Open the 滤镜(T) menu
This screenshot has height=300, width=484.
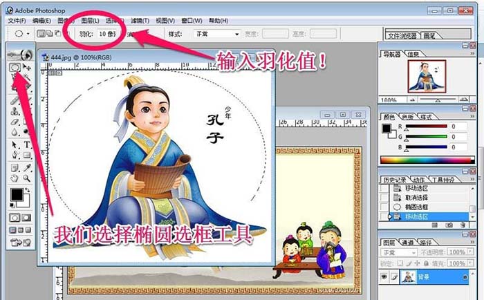click(x=140, y=21)
